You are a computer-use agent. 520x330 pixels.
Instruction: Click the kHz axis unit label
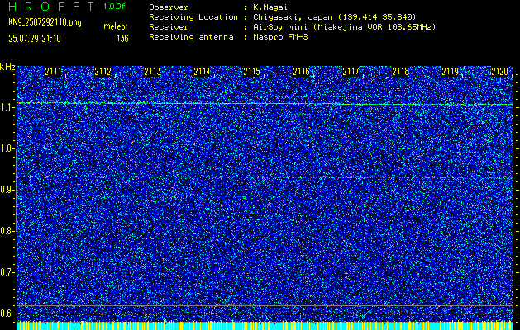click(x=7, y=67)
